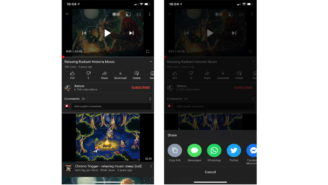
Task: Dislike the video in left screen
Action: pos(88,75)
